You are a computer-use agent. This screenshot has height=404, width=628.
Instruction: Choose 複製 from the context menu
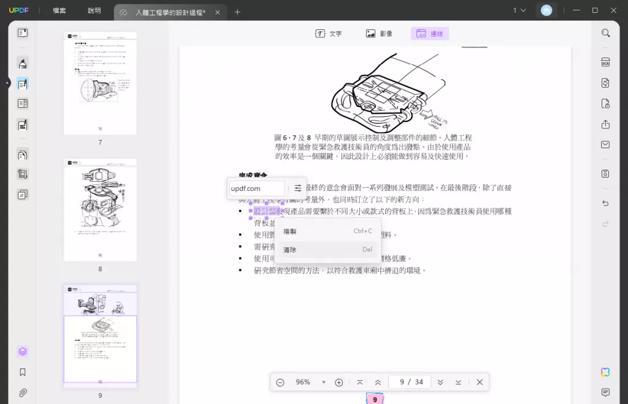[328, 231]
